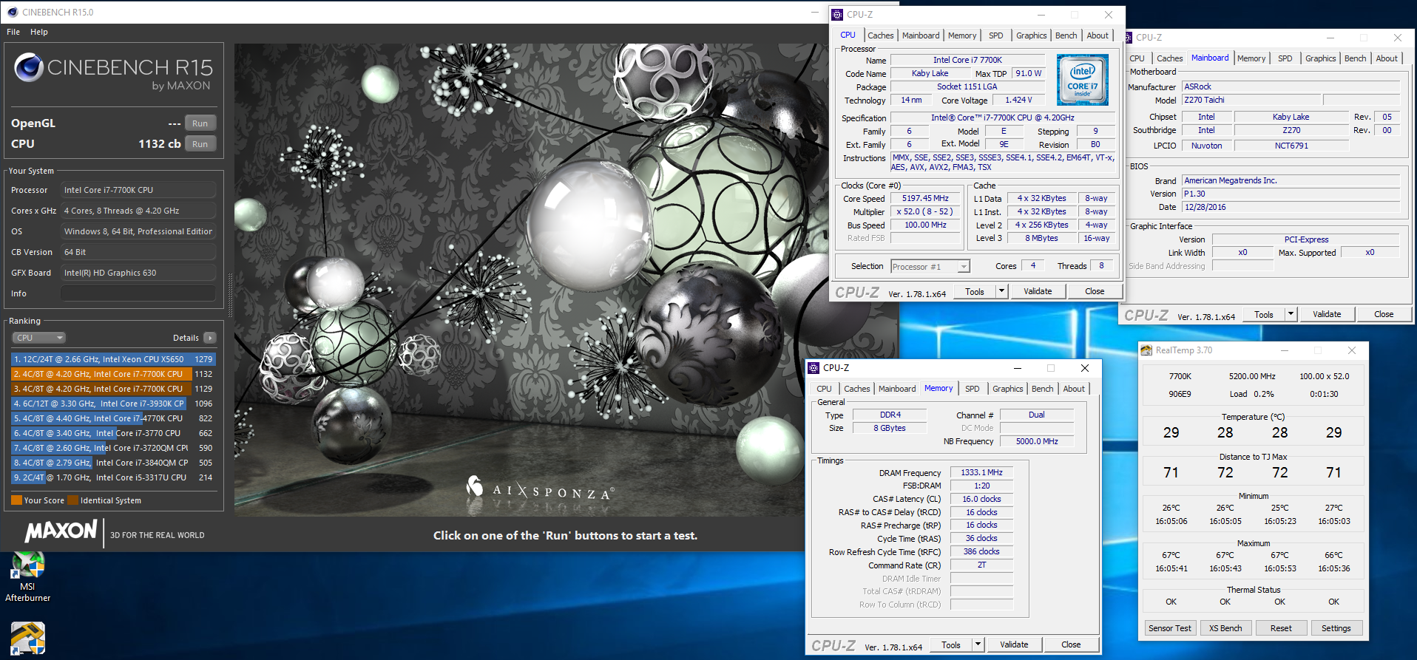This screenshot has width=1417, height=660.
Task: Select ranking row Intel Core i7-4770K
Action: coord(113,418)
